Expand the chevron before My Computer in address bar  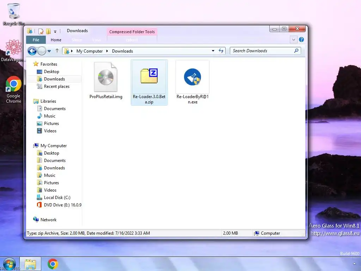tap(72, 51)
